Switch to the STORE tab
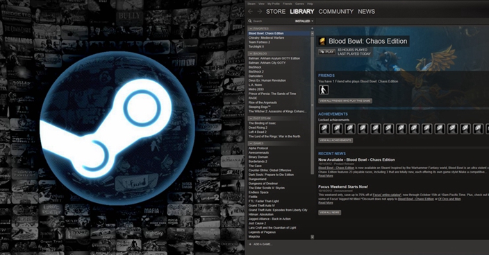 275,12
